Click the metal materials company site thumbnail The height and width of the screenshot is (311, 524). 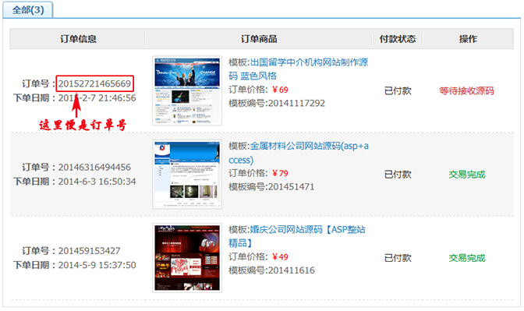(x=187, y=174)
